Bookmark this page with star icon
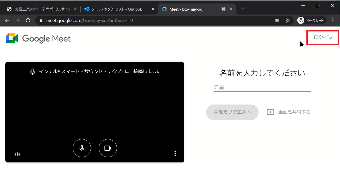The width and height of the screenshot is (340, 169). pyautogui.click(x=288, y=20)
